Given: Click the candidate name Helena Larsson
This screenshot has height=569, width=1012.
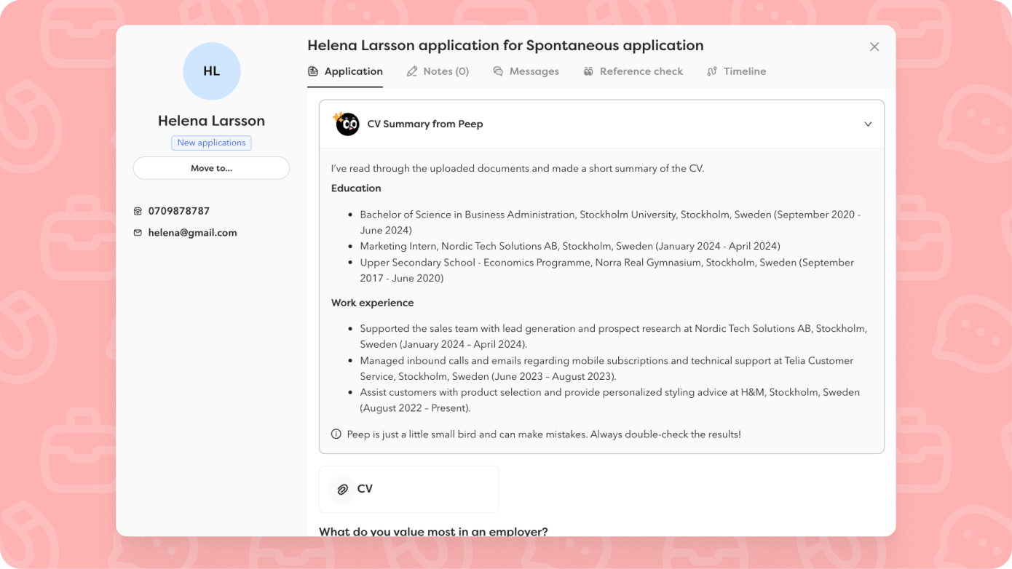Looking at the screenshot, I should (212, 121).
